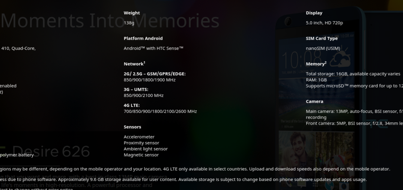This screenshot has width=403, height=190.
Task: Click the Memory heading with footnote 2
Action: pyautogui.click(x=316, y=63)
